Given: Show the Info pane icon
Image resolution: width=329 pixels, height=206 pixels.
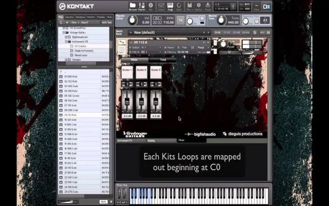Looking at the screenshot, I should 151,6.
